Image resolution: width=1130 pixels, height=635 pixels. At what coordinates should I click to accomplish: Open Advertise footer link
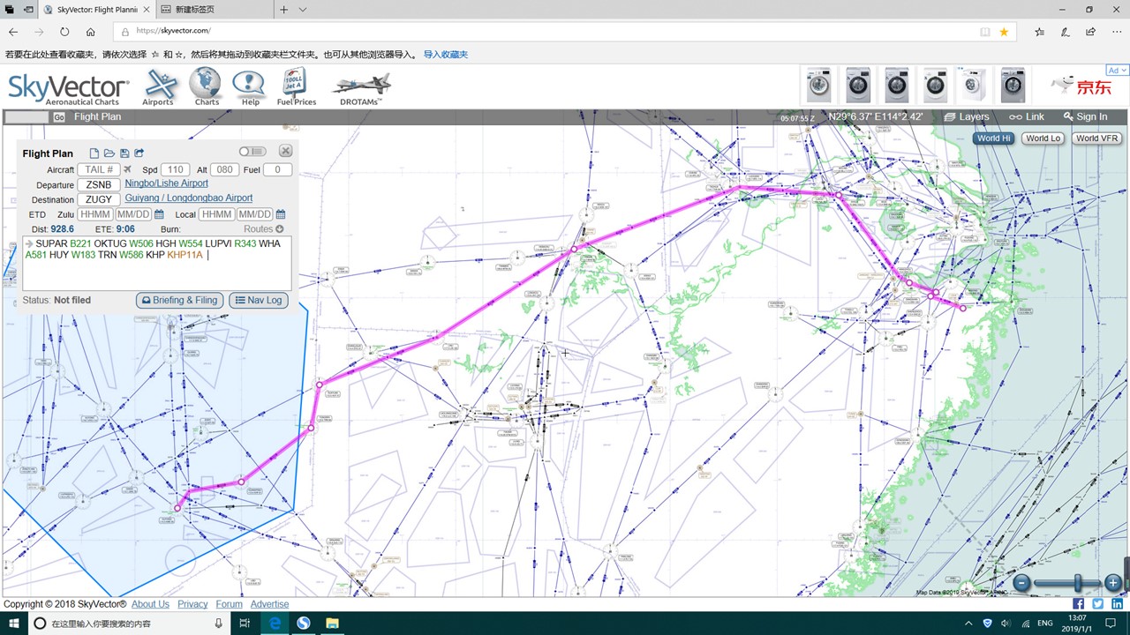[x=269, y=604]
